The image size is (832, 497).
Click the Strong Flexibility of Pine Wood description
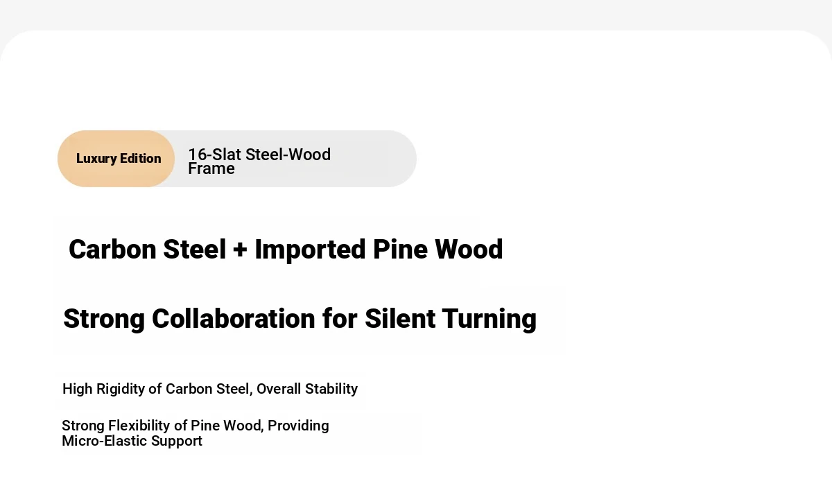(x=195, y=433)
